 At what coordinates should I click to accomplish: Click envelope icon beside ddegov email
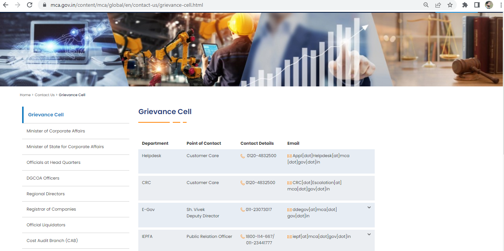point(289,210)
